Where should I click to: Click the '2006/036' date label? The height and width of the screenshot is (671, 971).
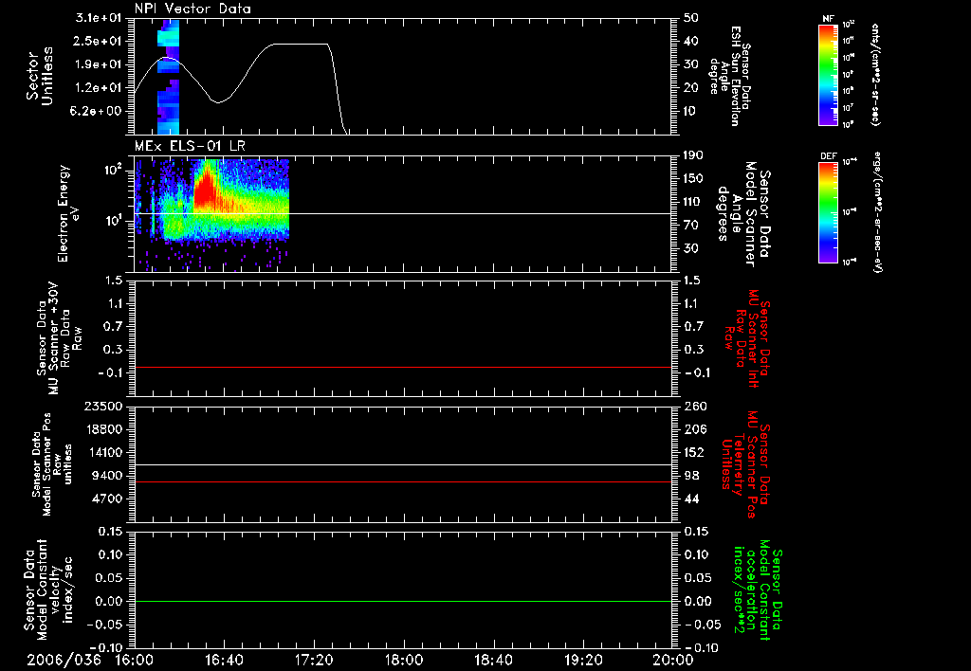(64, 660)
